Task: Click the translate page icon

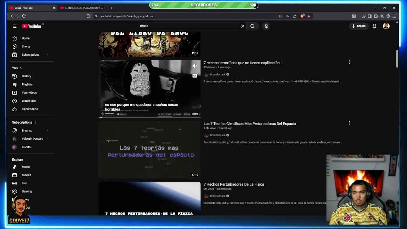Action: click(288, 16)
